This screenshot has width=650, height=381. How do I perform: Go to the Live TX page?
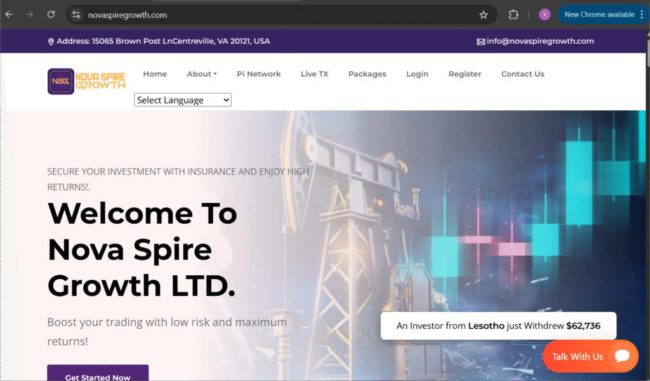click(x=314, y=74)
